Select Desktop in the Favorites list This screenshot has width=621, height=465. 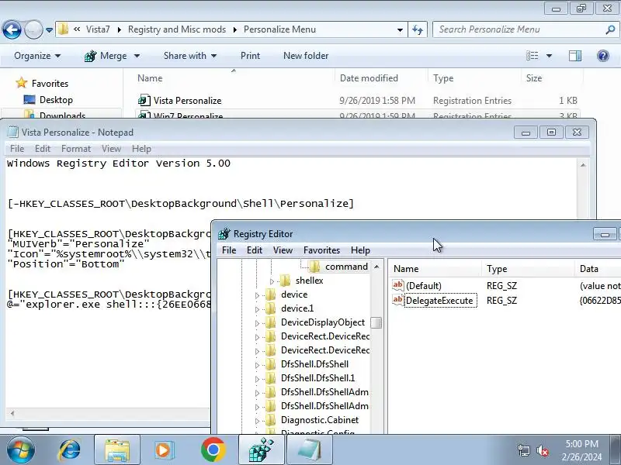point(56,100)
